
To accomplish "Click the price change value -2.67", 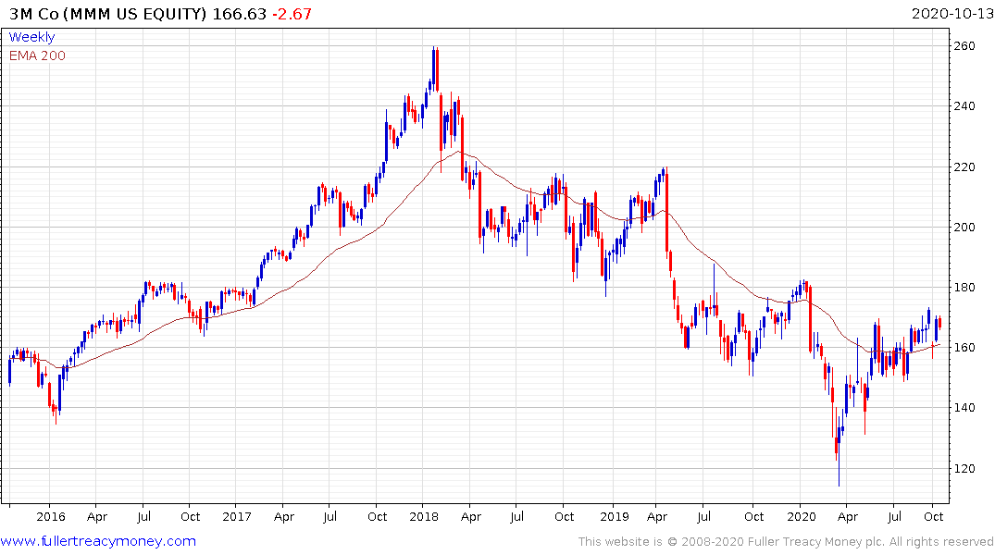I will pos(292,14).
